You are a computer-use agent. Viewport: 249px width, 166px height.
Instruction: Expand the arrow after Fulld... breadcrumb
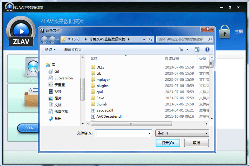(x=86, y=39)
